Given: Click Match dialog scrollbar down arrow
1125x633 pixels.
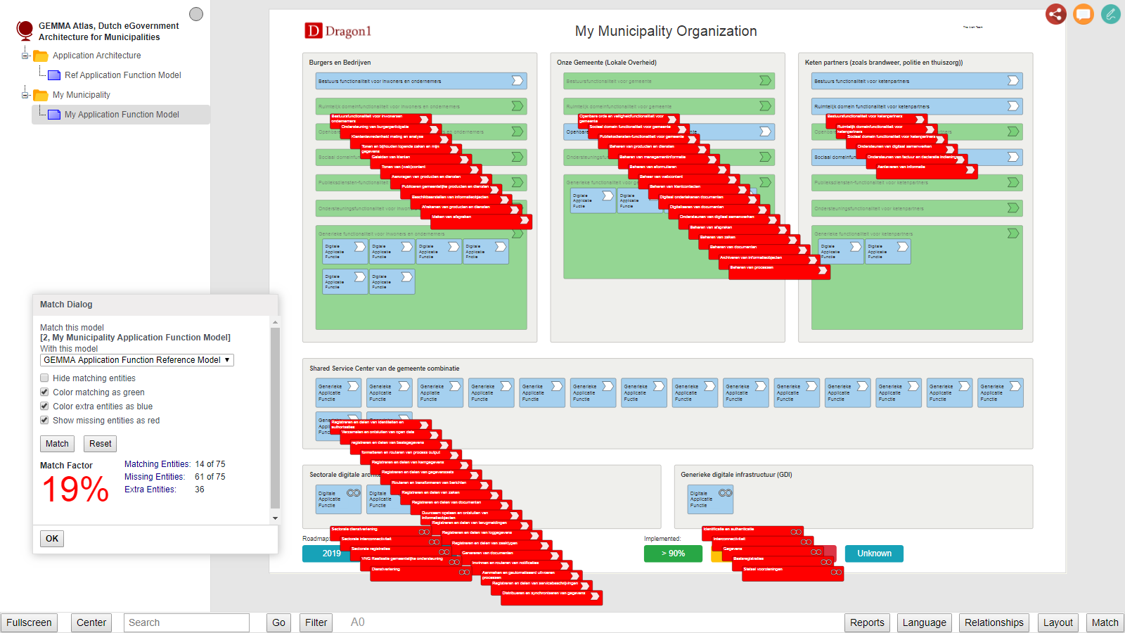Looking at the screenshot, I should coord(275,518).
